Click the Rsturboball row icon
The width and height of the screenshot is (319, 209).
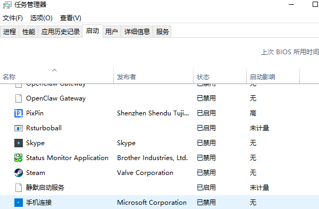point(19,128)
